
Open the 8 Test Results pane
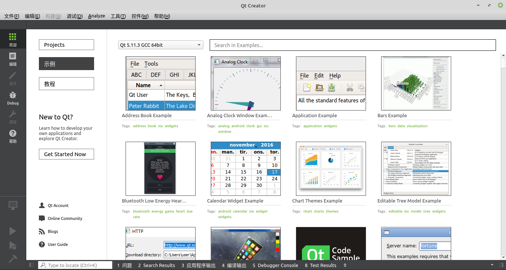(x=320, y=265)
